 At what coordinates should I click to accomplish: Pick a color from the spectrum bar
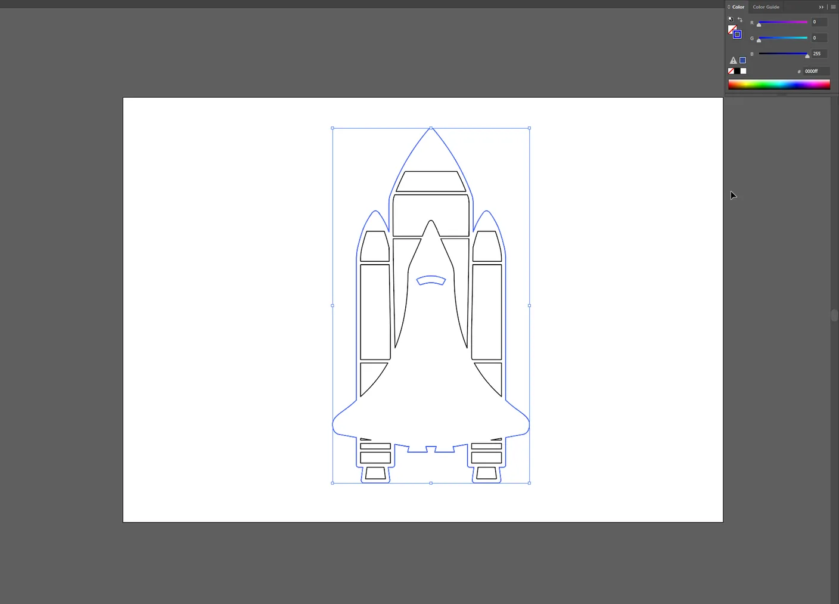pos(779,84)
